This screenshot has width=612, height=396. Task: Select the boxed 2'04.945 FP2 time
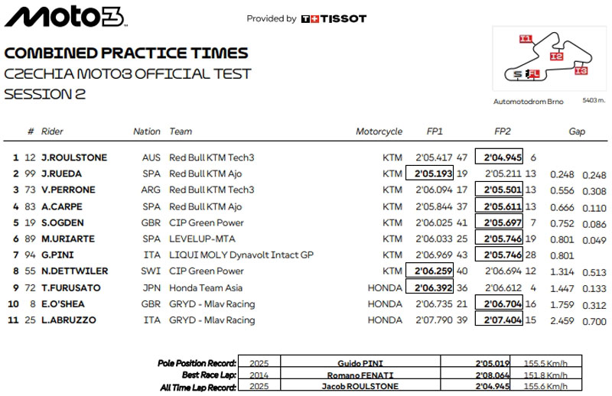[499, 157]
